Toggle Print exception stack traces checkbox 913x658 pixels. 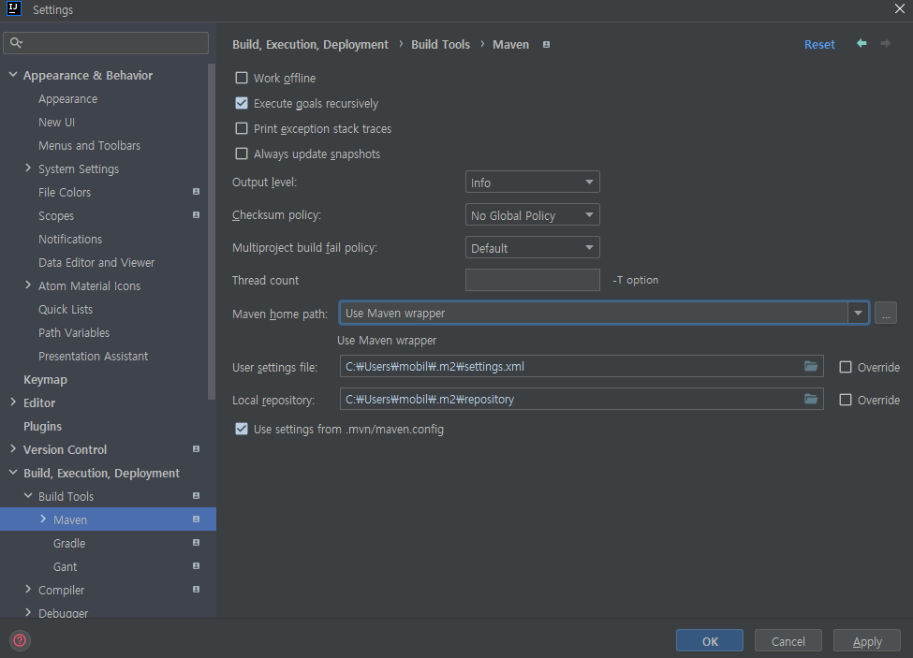point(242,129)
